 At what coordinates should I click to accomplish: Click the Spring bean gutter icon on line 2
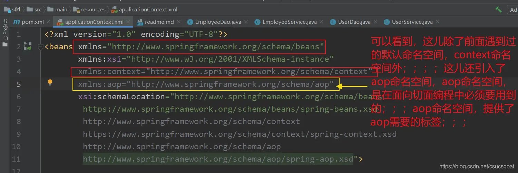point(28,47)
